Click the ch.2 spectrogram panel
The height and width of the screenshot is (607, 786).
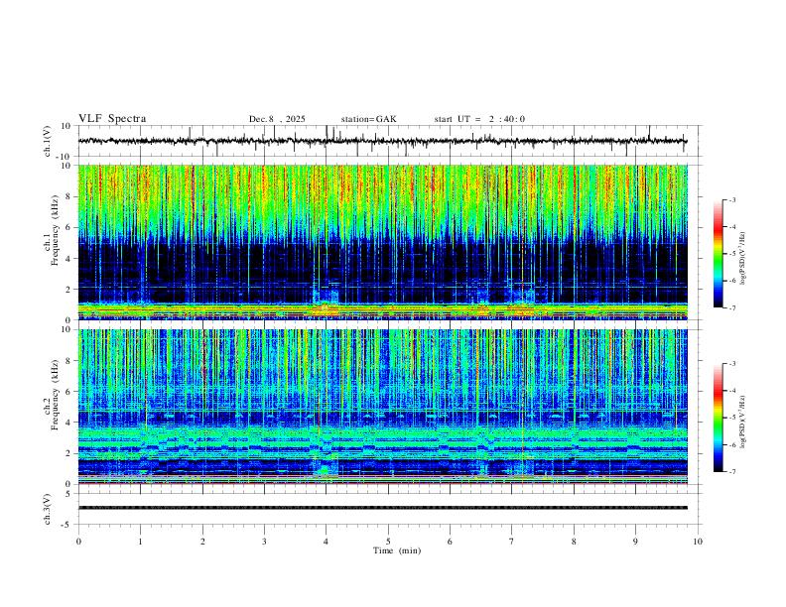pyautogui.click(x=382, y=407)
